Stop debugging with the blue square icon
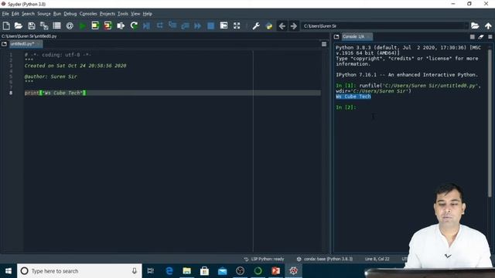 (210, 25)
